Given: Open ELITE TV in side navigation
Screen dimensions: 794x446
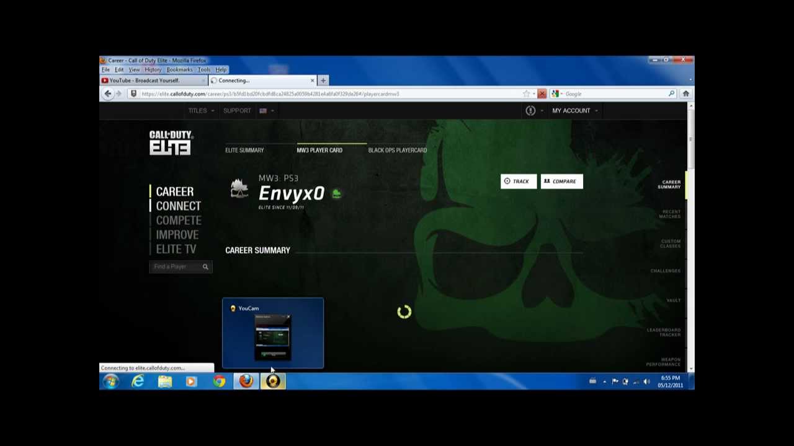Looking at the screenshot, I should tap(176, 249).
